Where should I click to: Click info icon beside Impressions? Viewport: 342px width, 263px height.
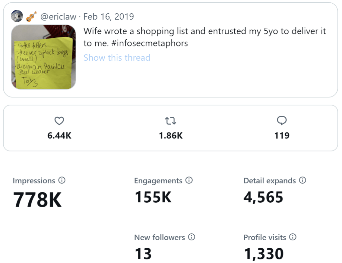pyautogui.click(x=62, y=181)
